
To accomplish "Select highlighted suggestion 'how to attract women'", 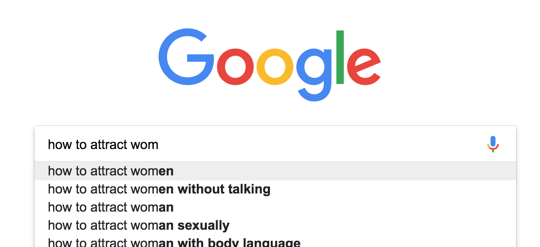I will tap(110, 171).
